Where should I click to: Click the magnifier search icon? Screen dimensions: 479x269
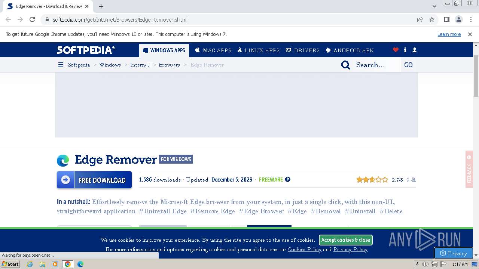coord(346,65)
